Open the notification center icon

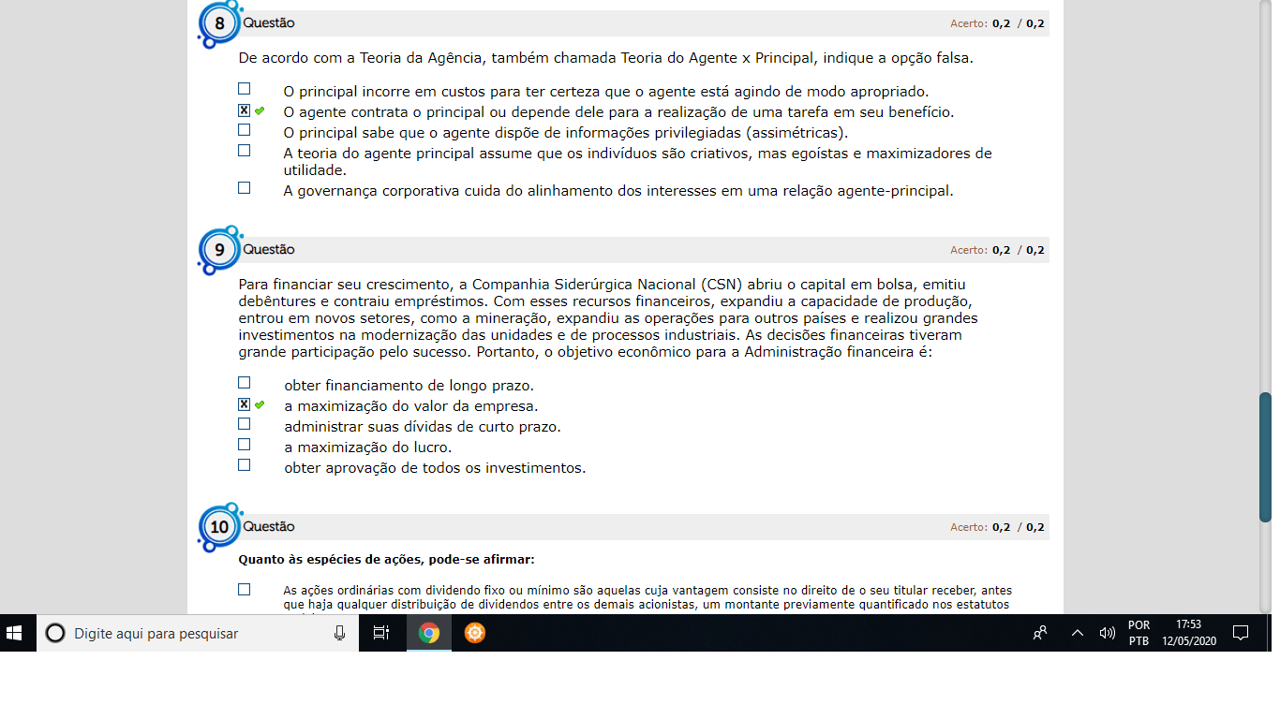point(1241,633)
